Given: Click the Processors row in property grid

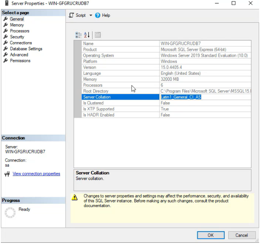Looking at the screenshot, I should click(166, 85).
